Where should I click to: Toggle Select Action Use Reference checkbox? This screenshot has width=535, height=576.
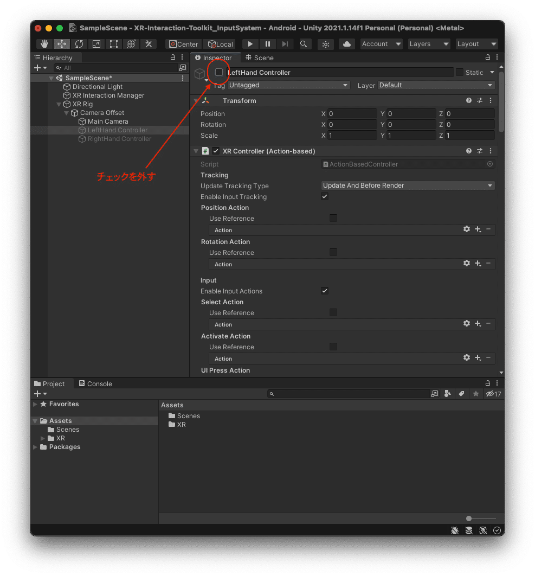[x=333, y=312]
